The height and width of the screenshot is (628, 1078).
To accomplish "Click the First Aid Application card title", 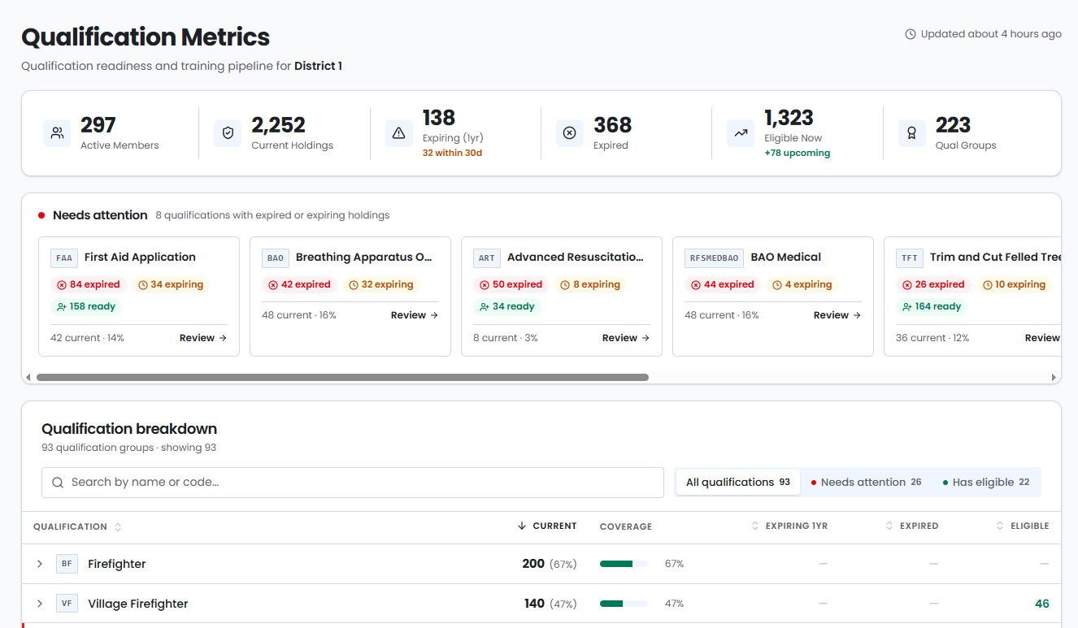I will (140, 258).
